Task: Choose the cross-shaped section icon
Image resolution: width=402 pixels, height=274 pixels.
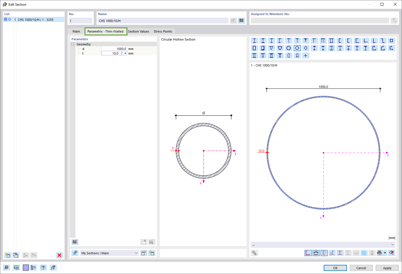Action: (305, 55)
